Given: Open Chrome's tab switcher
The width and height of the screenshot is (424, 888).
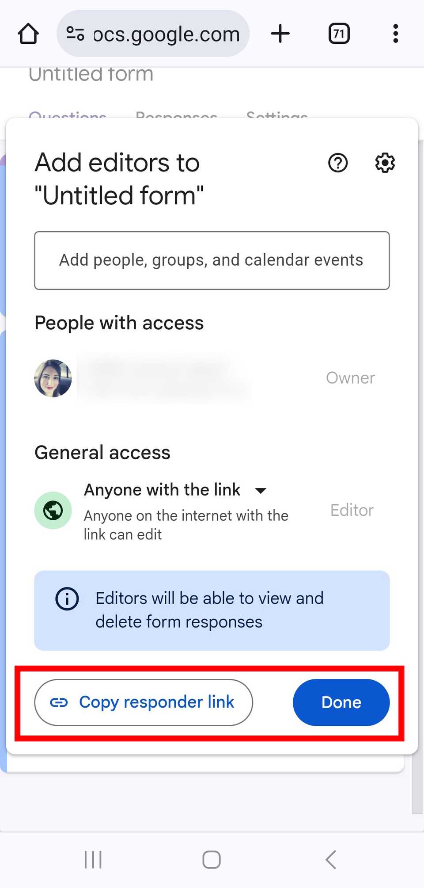Looking at the screenshot, I should click(339, 33).
